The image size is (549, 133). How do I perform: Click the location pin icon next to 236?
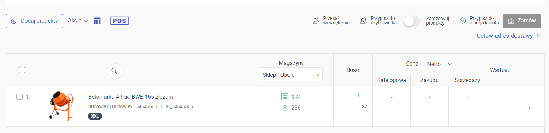pos(285,108)
